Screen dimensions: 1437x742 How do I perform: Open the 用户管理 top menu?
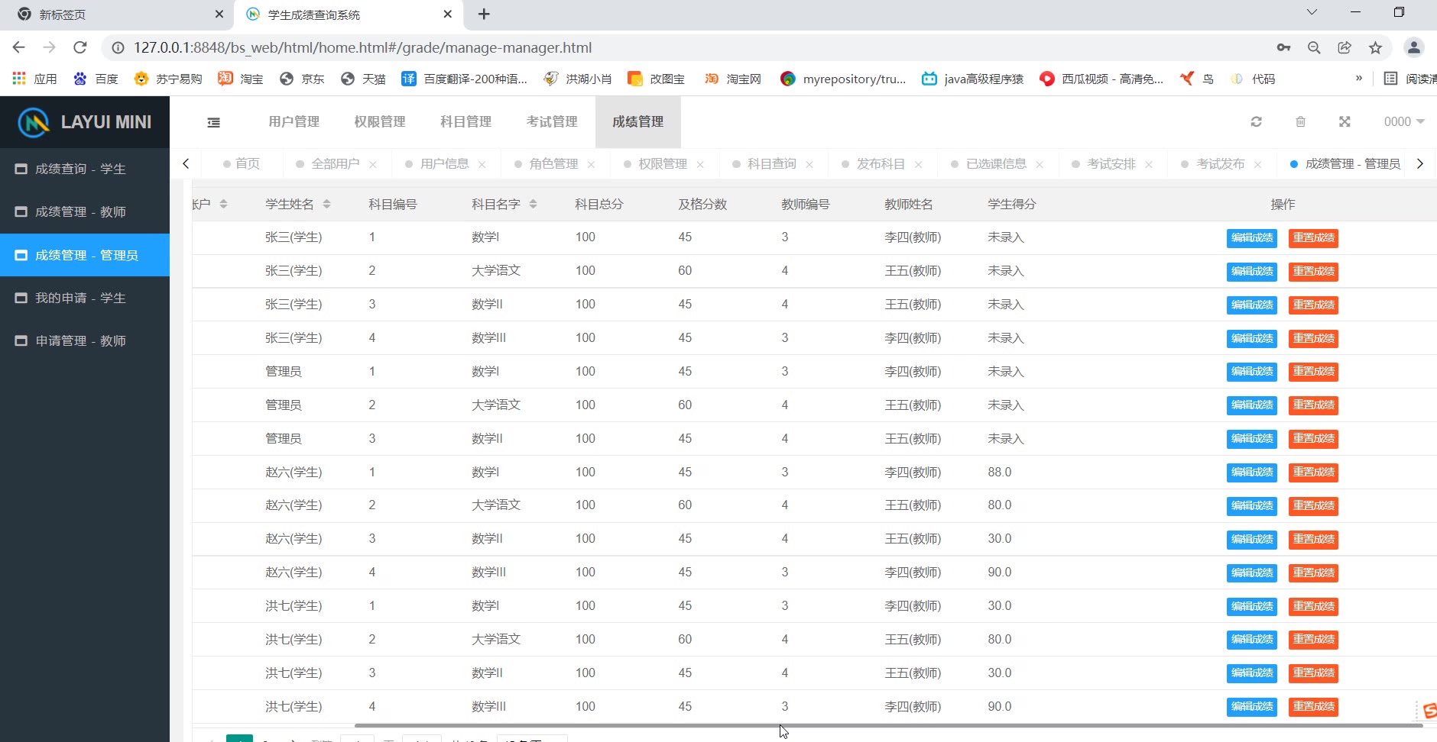point(294,122)
